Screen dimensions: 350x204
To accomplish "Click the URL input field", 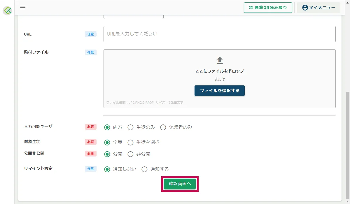I will [x=220, y=34].
